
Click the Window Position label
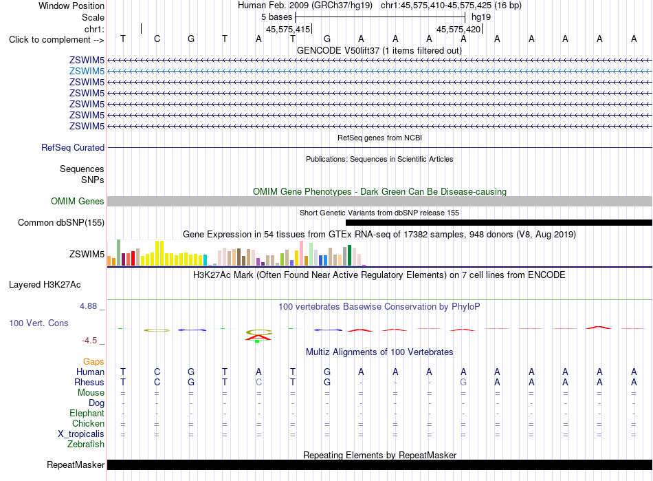click(71, 6)
